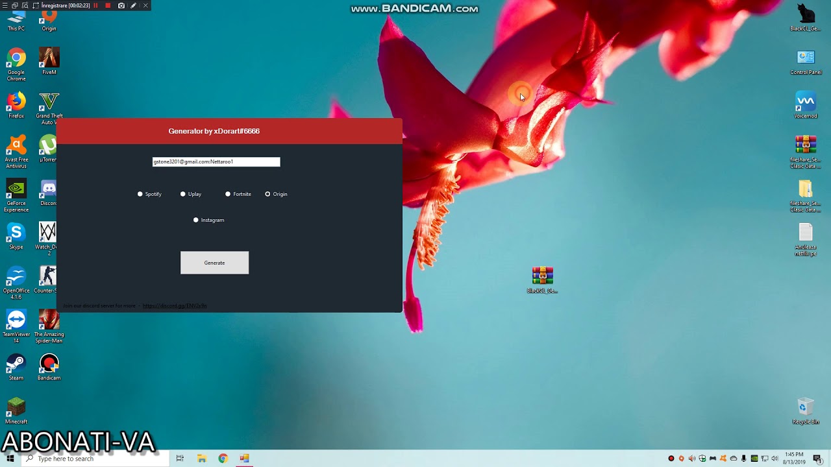
Task: Close the Bandicam recording bar
Action: point(145,5)
